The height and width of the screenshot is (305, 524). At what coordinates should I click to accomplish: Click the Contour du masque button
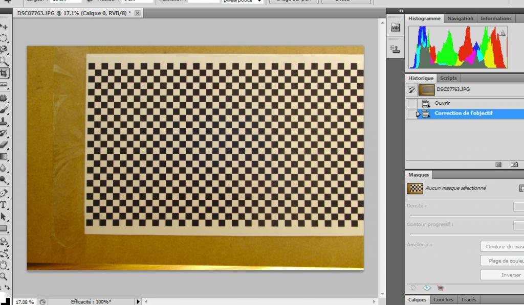click(x=503, y=247)
